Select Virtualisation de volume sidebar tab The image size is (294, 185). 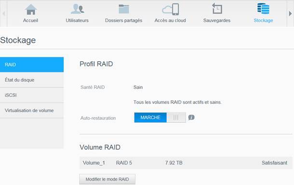(32, 111)
